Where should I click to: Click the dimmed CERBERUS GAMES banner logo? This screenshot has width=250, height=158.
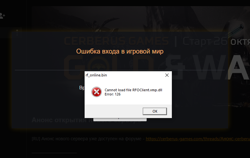coord(116,41)
